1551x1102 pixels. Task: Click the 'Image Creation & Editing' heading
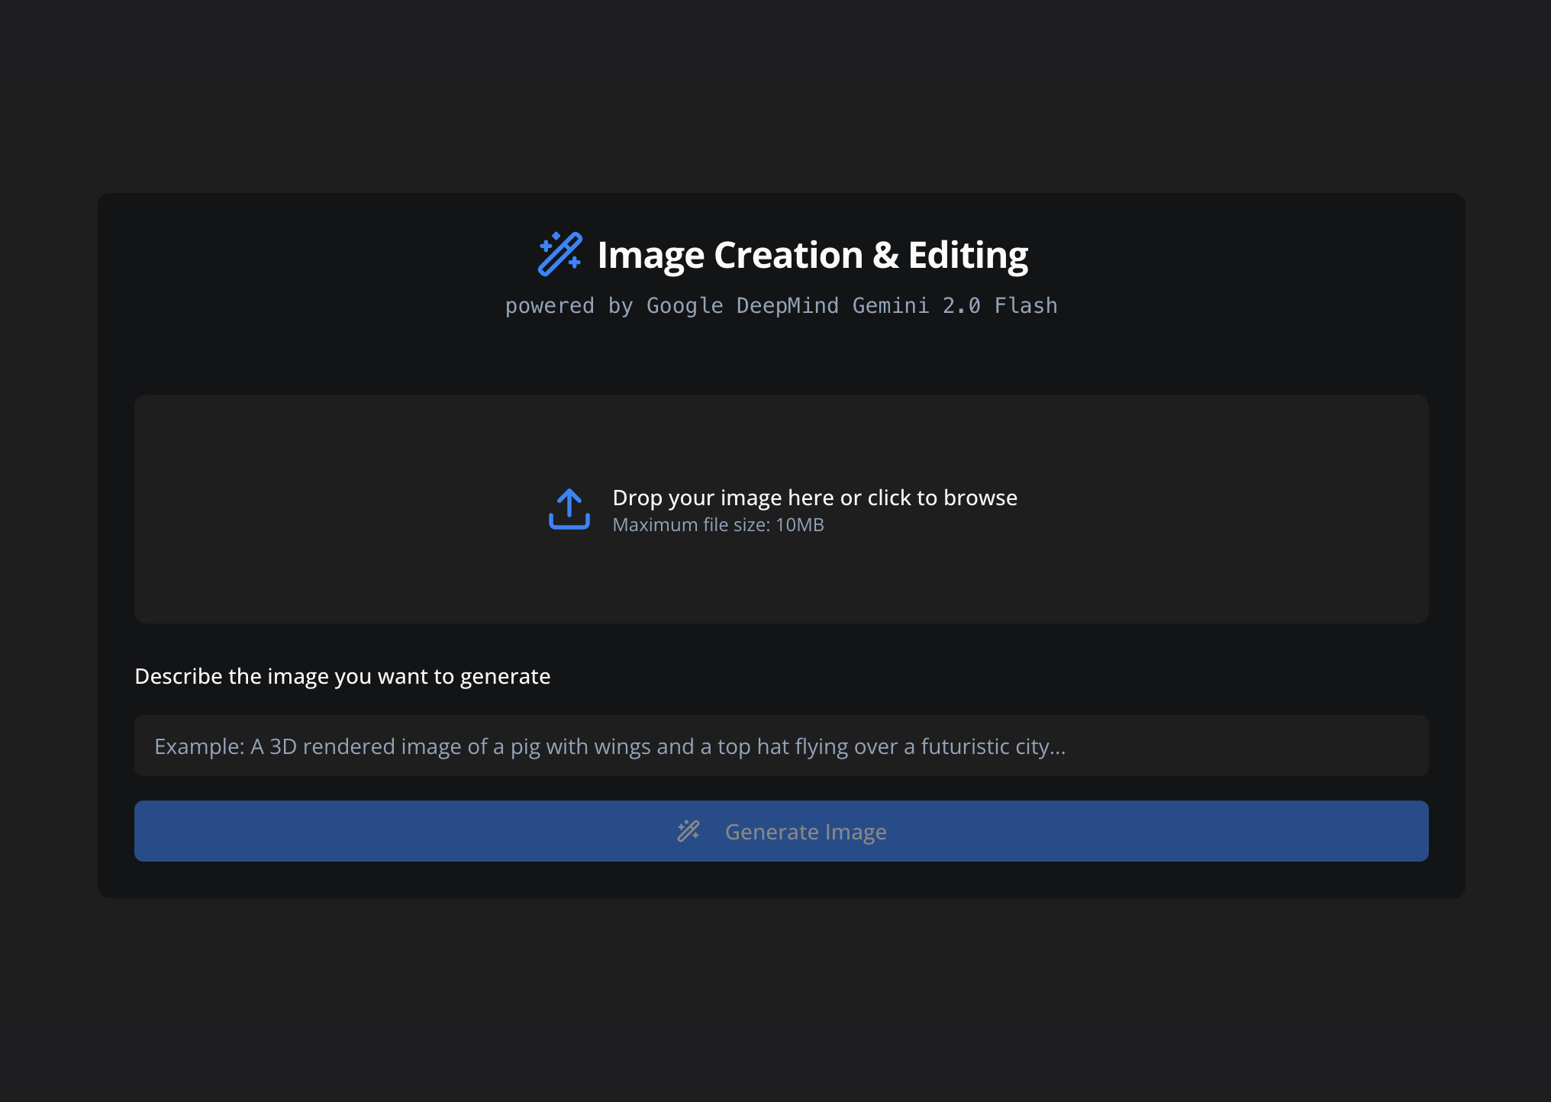point(813,255)
